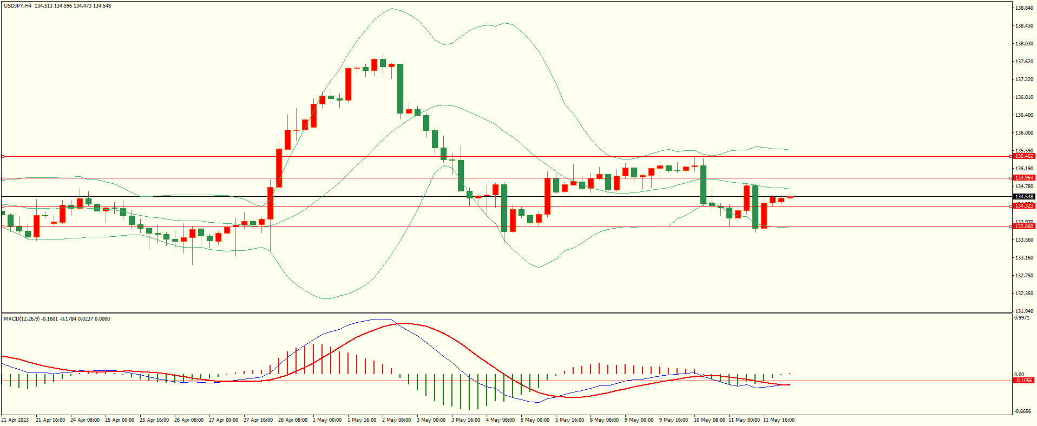This screenshot has height=426, width=1037.
Task: Click the 131.940 price scale value
Action: [1024, 311]
